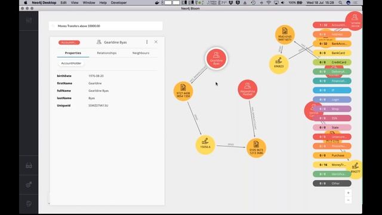382x215 pixels.
Task: Filter by the grey Other legend category
Action: coord(332,183)
